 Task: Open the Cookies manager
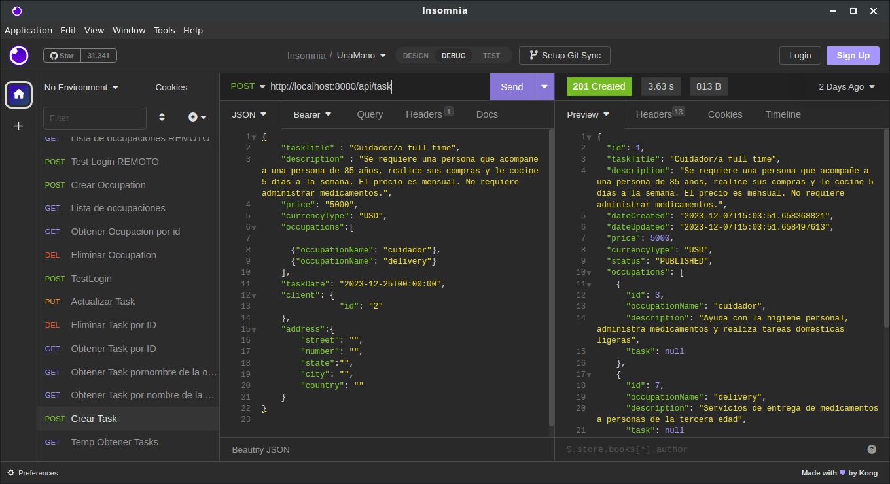click(x=171, y=88)
